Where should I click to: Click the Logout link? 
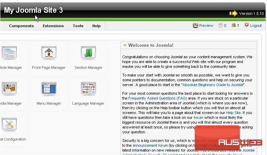pyautogui.click(x=256, y=25)
